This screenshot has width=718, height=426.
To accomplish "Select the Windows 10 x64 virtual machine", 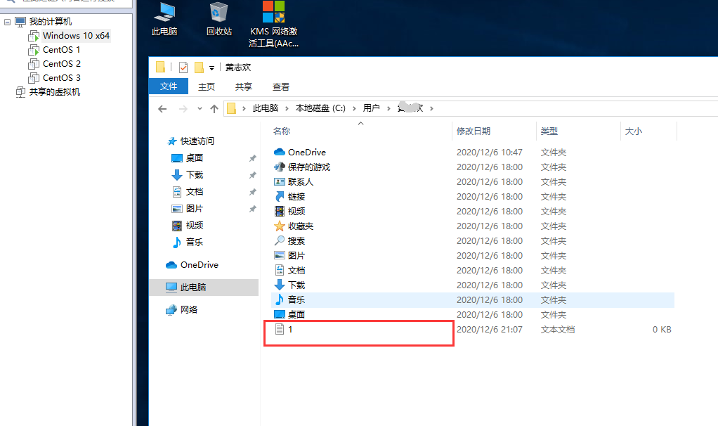I will [76, 36].
